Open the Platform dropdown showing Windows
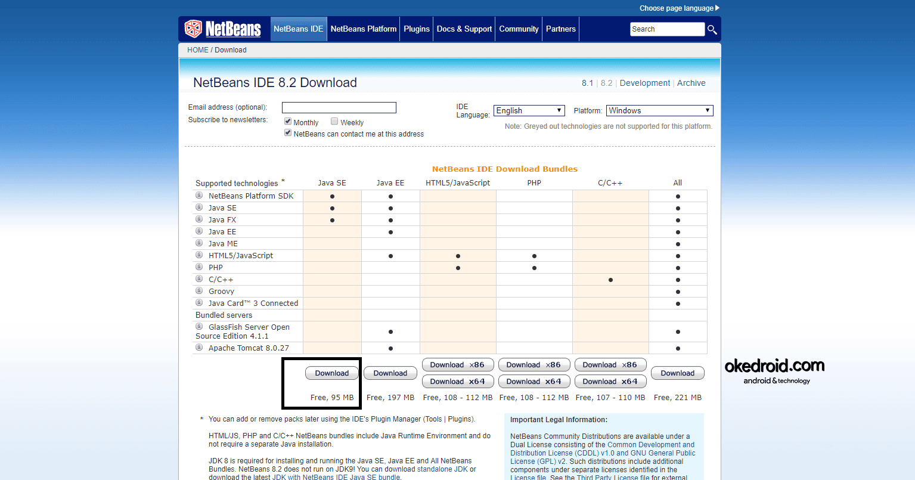This screenshot has width=915, height=480. pyautogui.click(x=659, y=110)
